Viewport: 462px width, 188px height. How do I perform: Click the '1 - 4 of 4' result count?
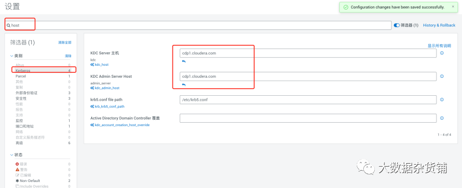444,135
